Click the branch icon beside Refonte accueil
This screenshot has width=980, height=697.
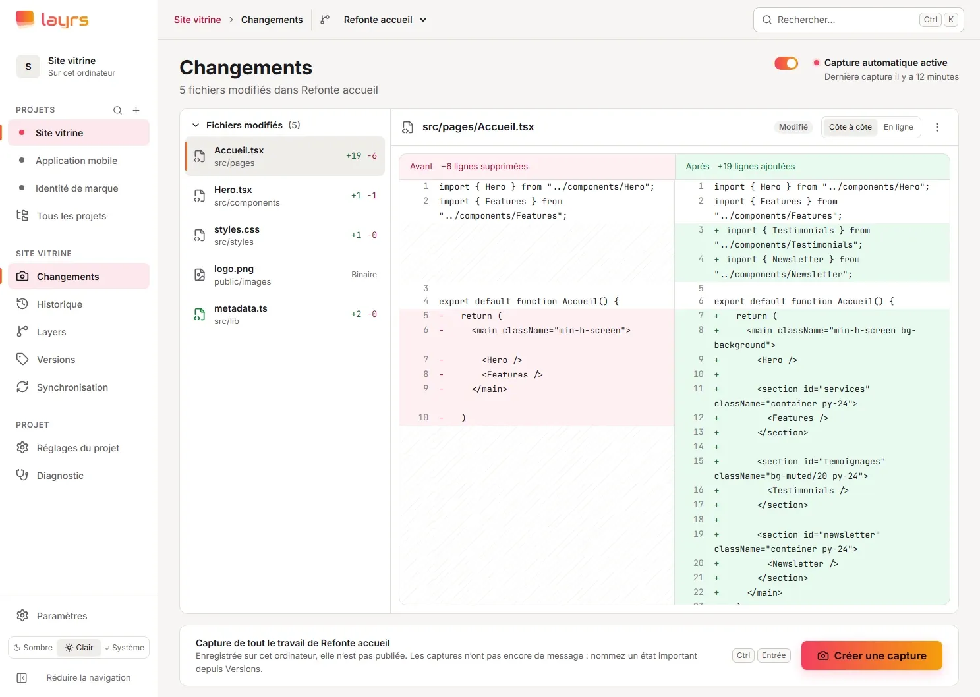coord(325,20)
